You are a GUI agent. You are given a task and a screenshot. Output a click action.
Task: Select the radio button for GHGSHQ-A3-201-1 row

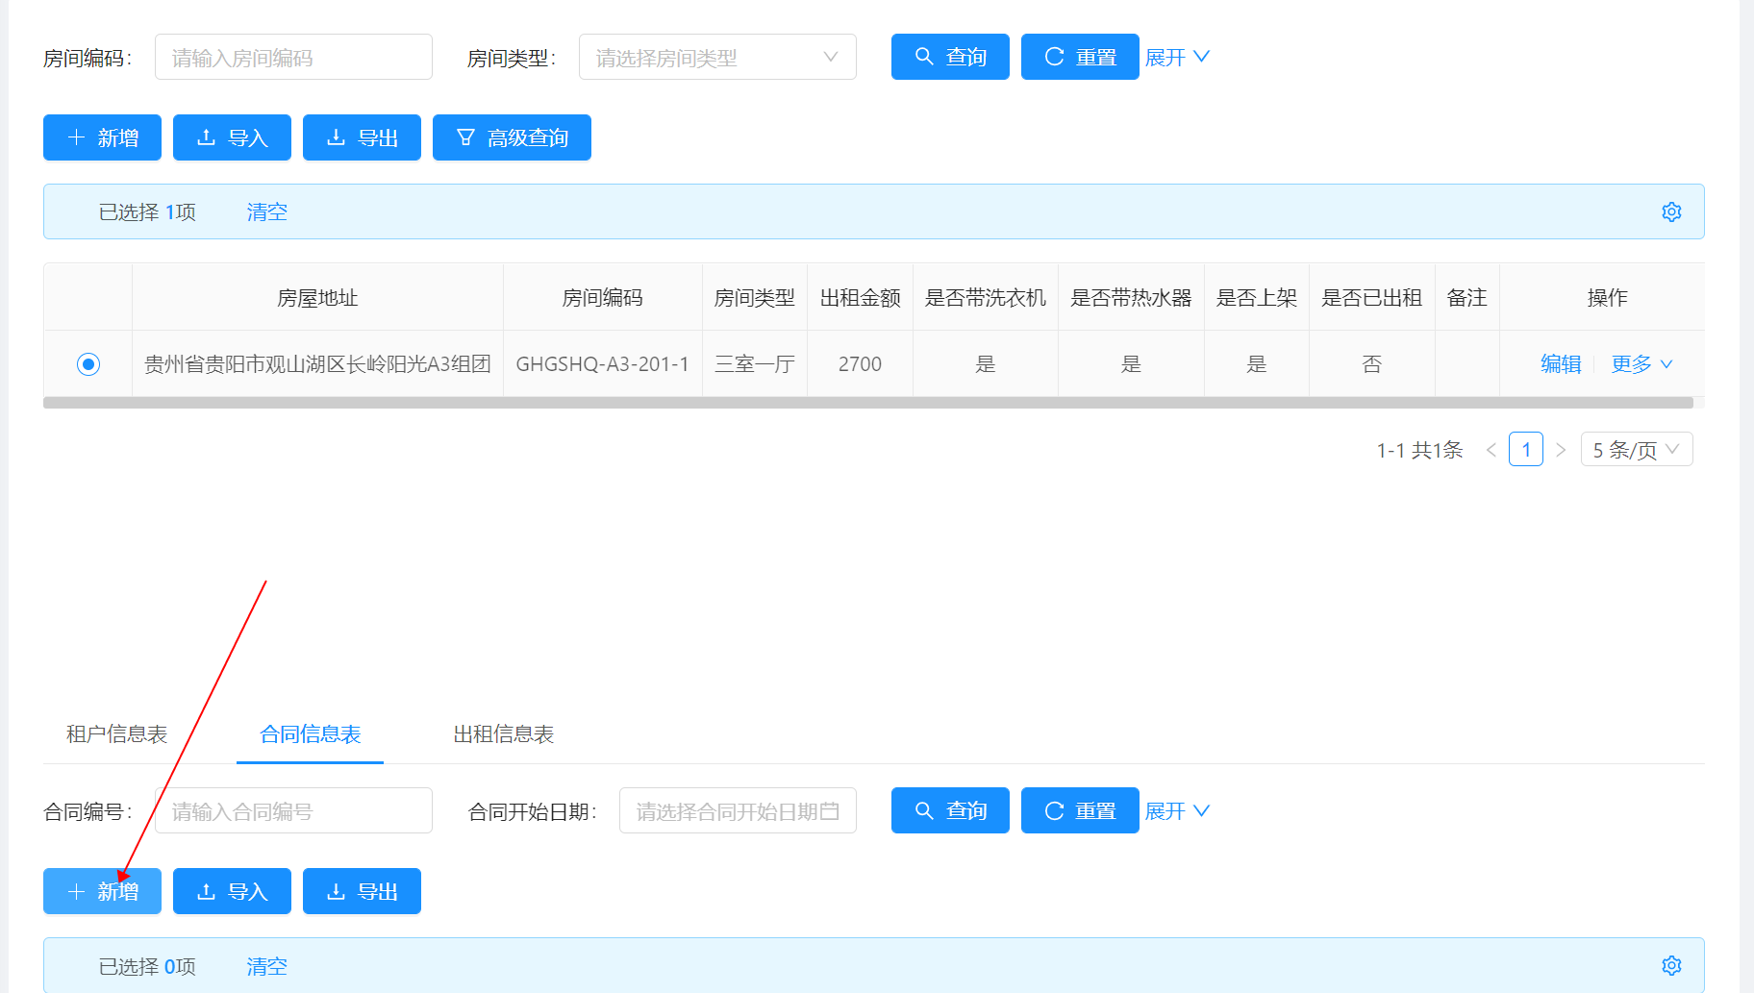(88, 364)
